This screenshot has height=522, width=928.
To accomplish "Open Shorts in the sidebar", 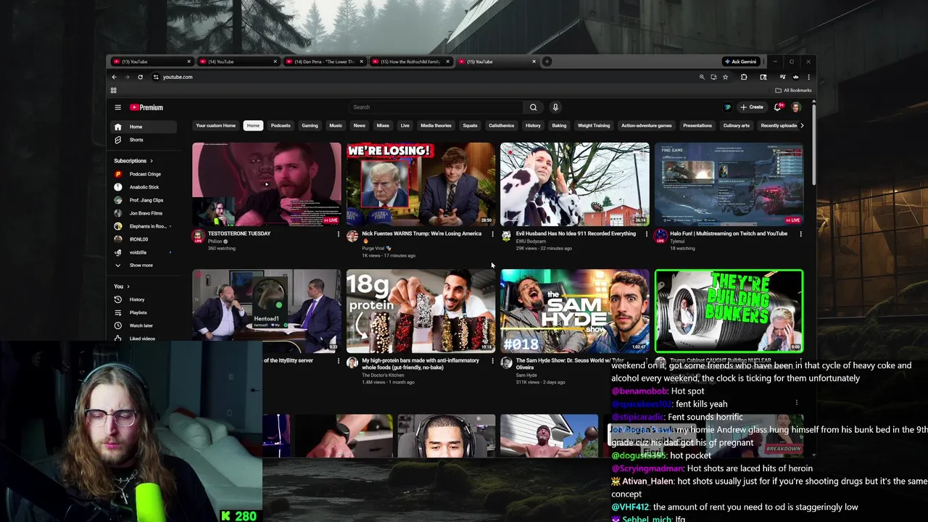I will point(143,140).
